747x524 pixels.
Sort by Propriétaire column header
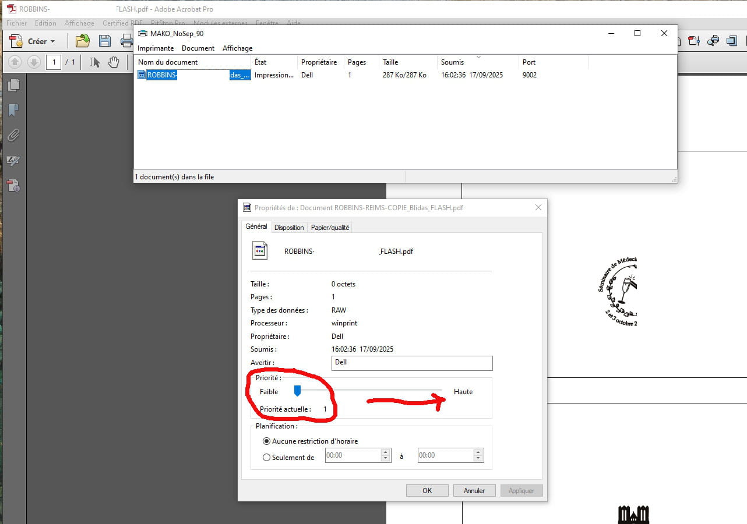(x=320, y=62)
